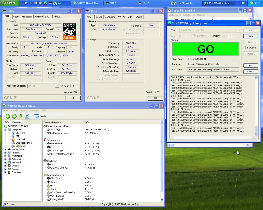Viewport: 263px width, 210px height.
Task: Click the Informationsliste column header
Action: coord(63,122)
